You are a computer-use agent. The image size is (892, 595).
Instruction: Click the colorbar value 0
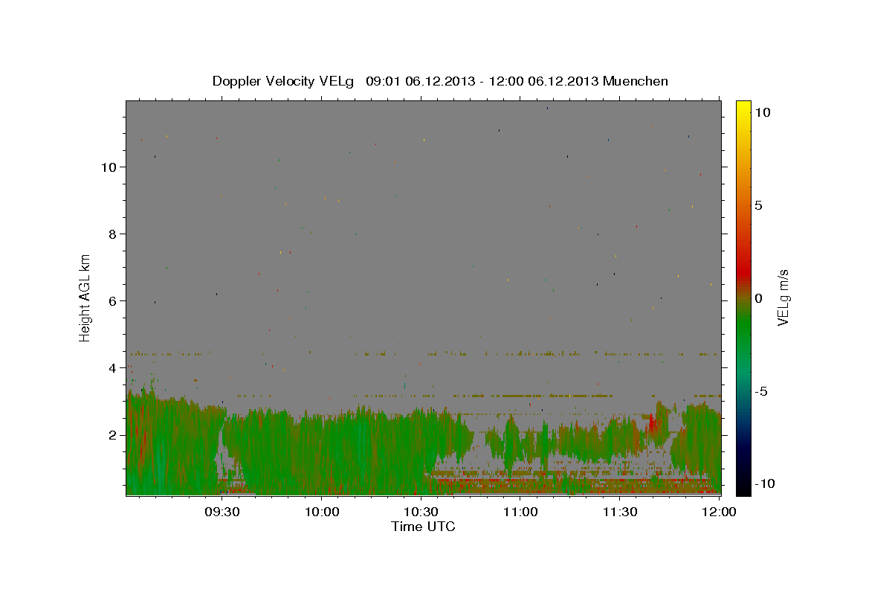[x=759, y=298]
